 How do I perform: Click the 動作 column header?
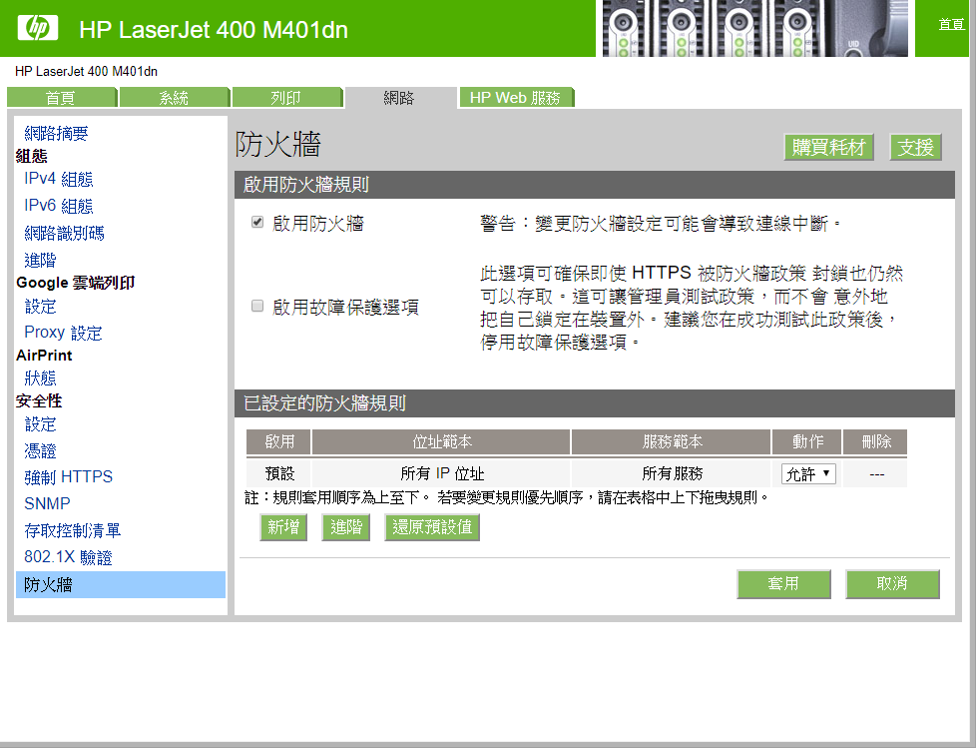coord(807,441)
